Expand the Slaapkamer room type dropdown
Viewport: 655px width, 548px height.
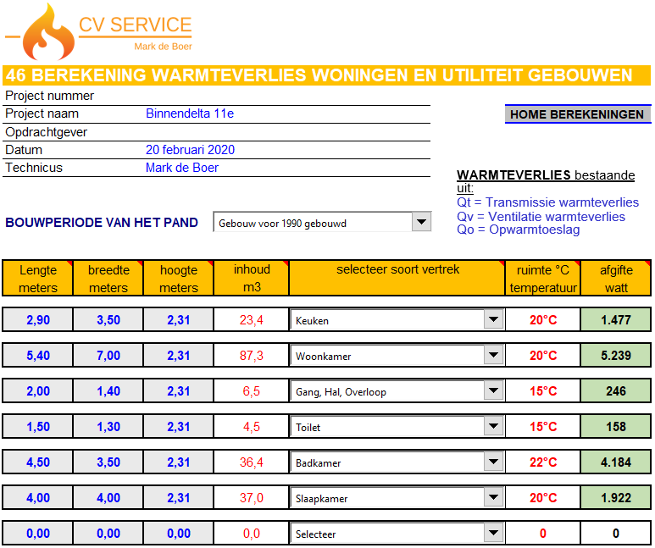click(x=493, y=497)
